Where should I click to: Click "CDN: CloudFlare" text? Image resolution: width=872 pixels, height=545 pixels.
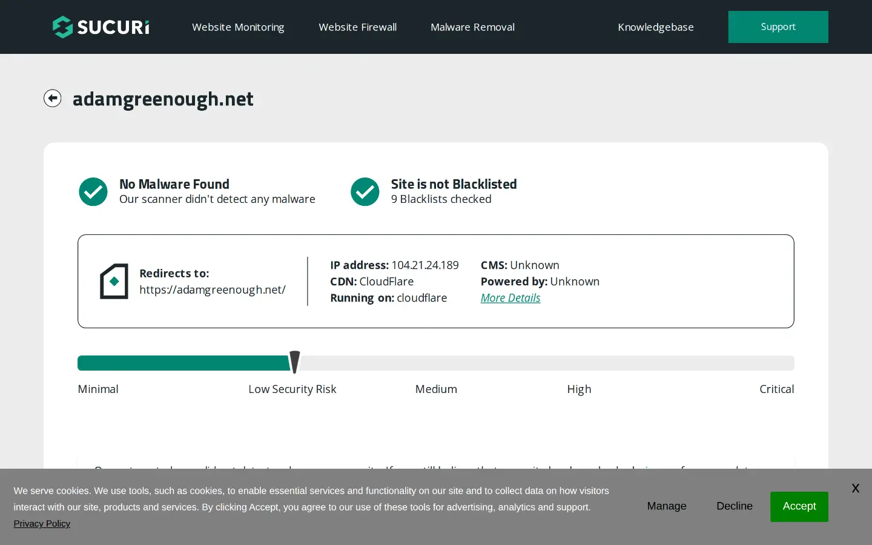[x=372, y=282]
